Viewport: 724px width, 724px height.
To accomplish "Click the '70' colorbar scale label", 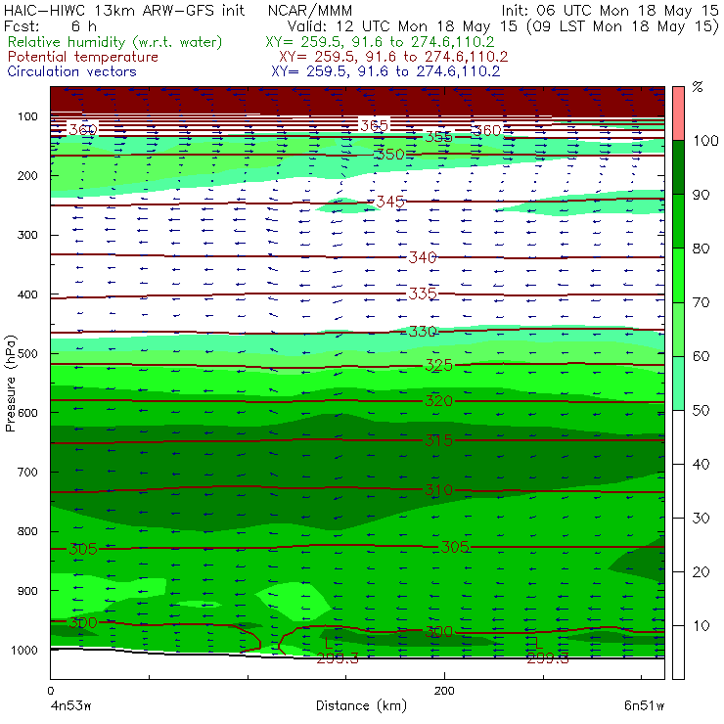I will 701,302.
